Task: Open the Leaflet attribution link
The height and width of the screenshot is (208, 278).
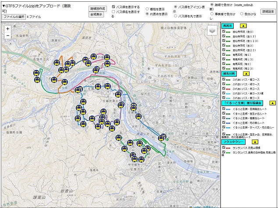Action: 197,206
